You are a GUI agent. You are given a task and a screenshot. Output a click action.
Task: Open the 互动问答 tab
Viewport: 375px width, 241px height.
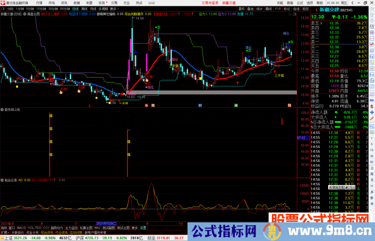point(76,233)
